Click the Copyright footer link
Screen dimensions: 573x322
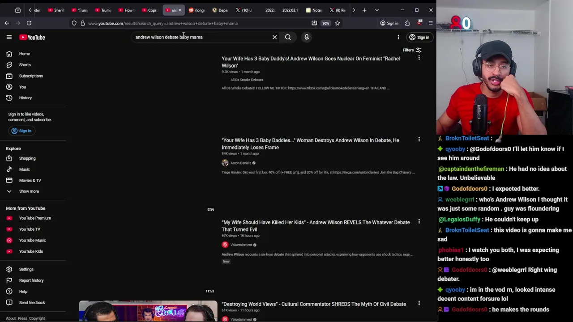[37, 318]
